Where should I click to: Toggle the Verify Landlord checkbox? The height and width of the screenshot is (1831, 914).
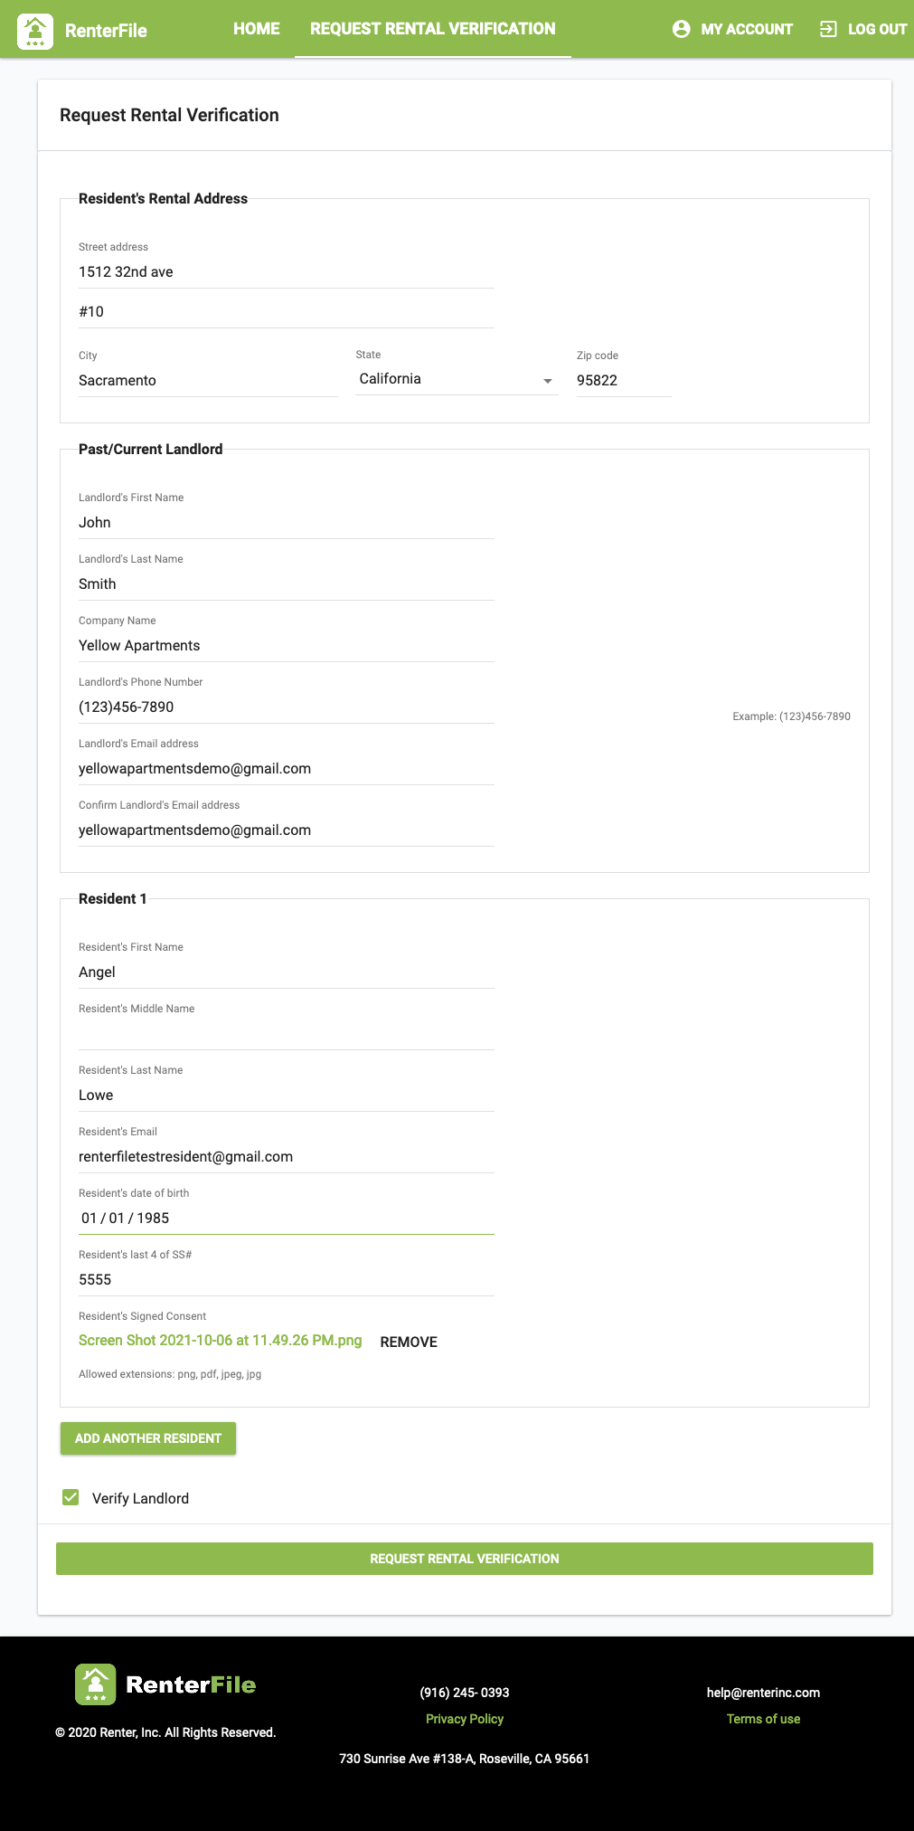pyautogui.click(x=71, y=1497)
